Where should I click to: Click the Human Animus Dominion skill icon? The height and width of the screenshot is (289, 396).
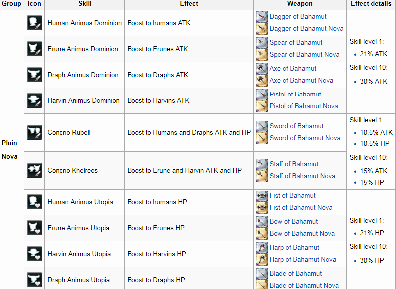coord(34,23)
